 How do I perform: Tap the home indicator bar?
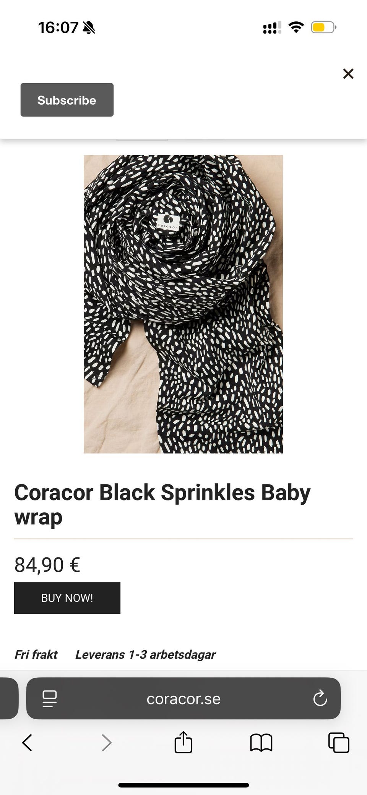pyautogui.click(x=183, y=785)
